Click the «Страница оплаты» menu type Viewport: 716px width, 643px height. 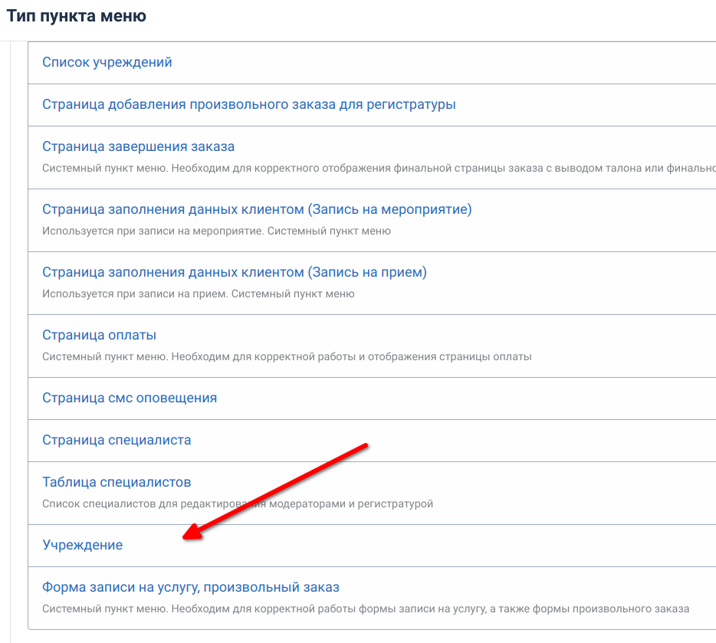[100, 335]
